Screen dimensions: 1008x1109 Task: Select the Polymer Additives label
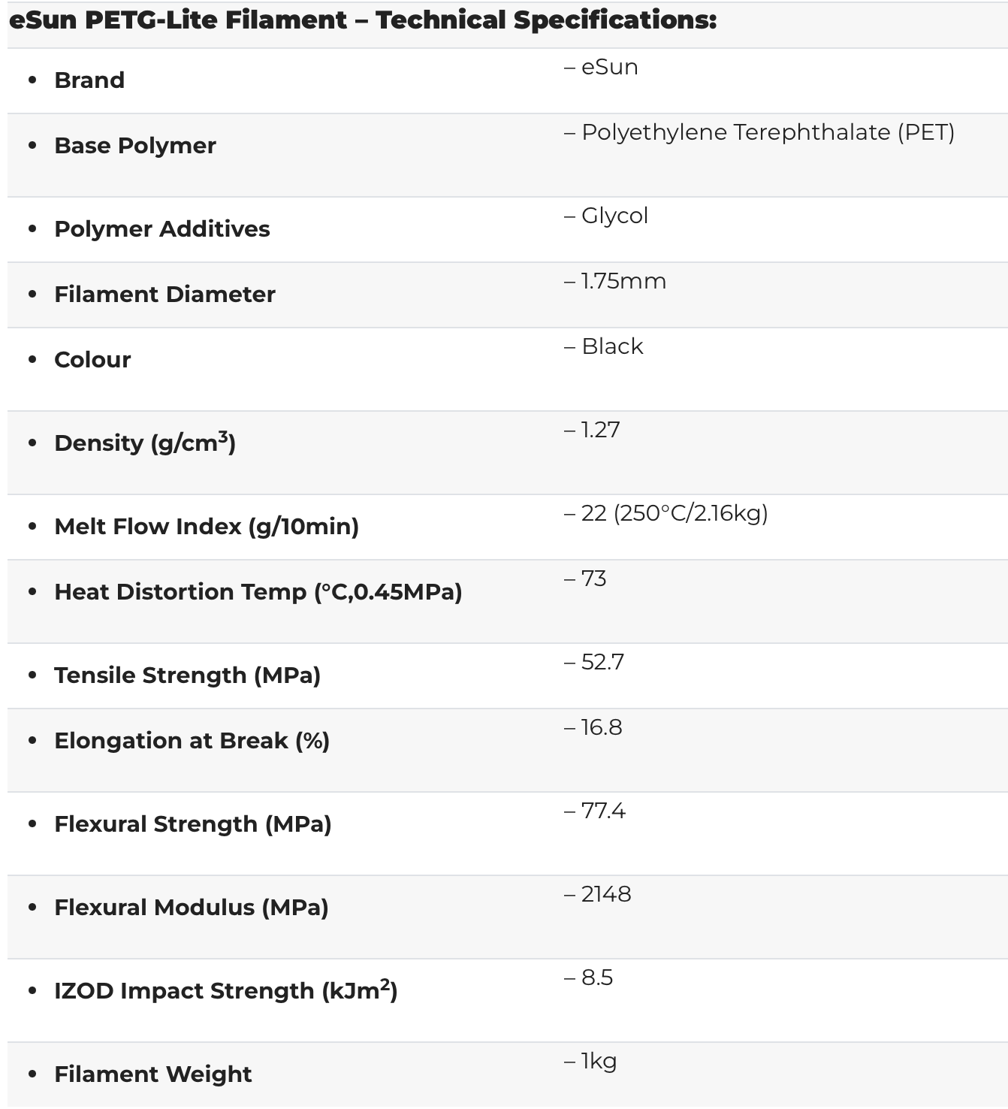coord(162,229)
